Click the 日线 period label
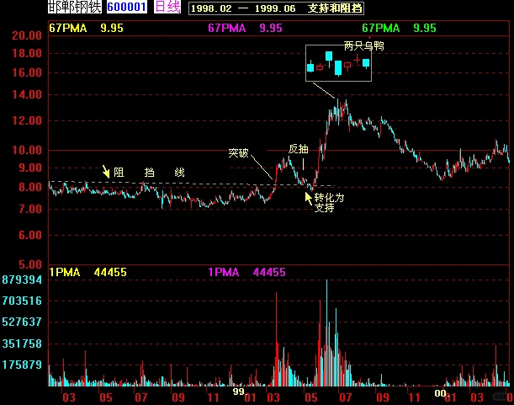The image size is (514, 405). pyautogui.click(x=167, y=7)
